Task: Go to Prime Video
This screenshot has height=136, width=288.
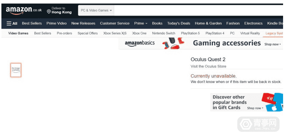Action: click(x=57, y=23)
